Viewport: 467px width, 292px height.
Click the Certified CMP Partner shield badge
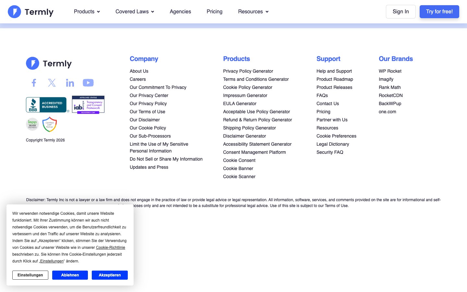pyautogui.click(x=49, y=124)
